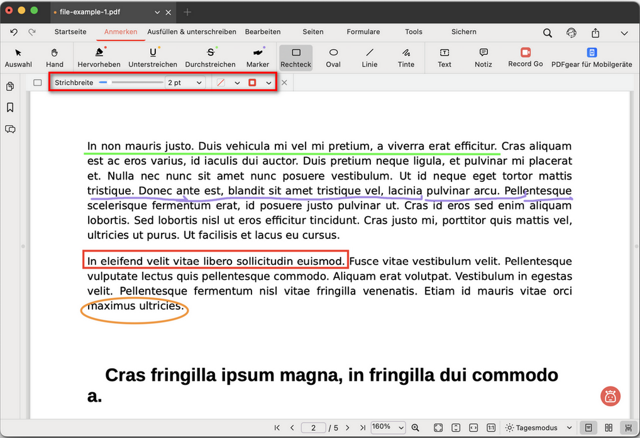
Task: Switch to the Seiten tab
Action: point(313,32)
